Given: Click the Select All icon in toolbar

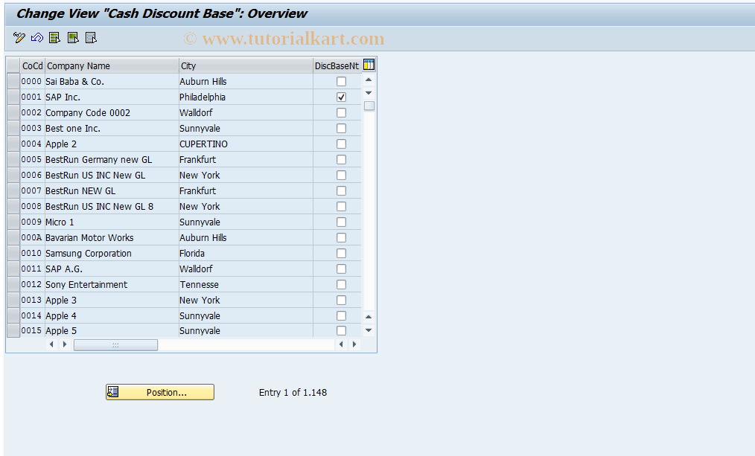Looking at the screenshot, I should pyautogui.click(x=55, y=37).
